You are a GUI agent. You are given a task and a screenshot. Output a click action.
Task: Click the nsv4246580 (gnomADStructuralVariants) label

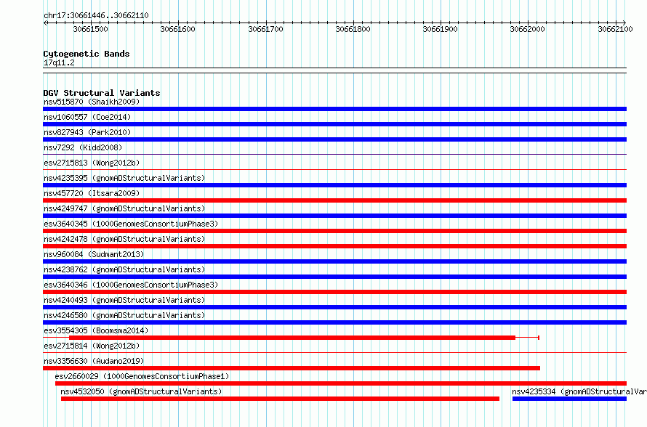124,315
